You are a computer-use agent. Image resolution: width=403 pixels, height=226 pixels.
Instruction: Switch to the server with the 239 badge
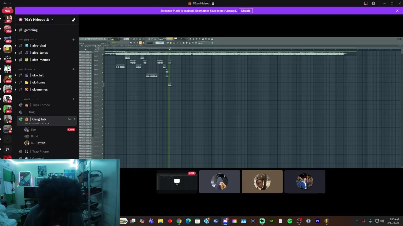coord(8,59)
